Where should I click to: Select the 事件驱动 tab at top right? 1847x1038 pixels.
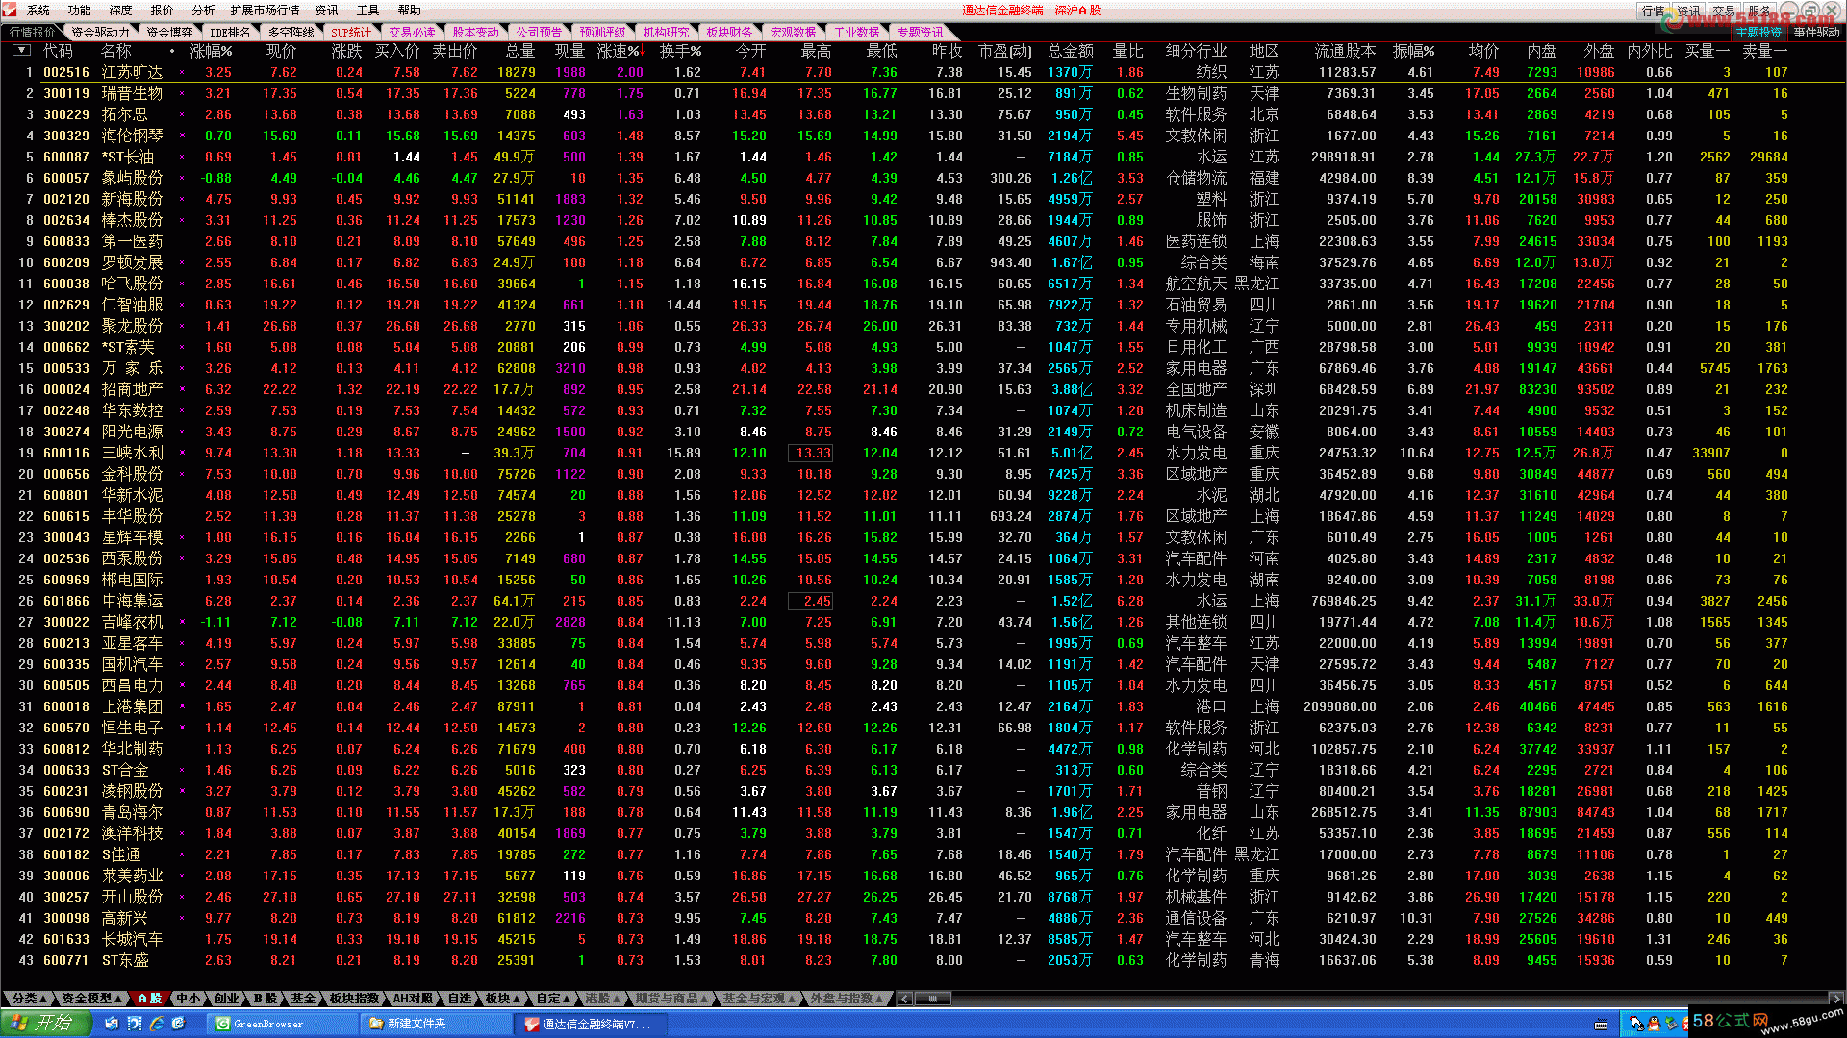pos(1816,33)
